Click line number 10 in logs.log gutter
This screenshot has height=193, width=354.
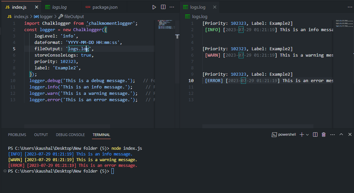pyautogui.click(x=191, y=80)
